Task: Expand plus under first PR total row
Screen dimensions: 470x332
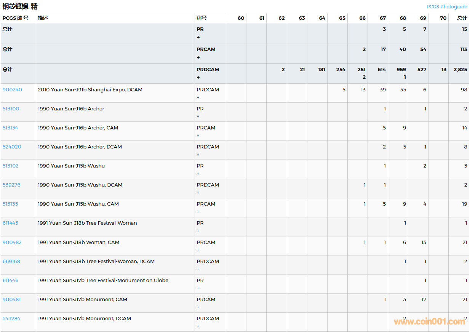Action: [x=198, y=37]
